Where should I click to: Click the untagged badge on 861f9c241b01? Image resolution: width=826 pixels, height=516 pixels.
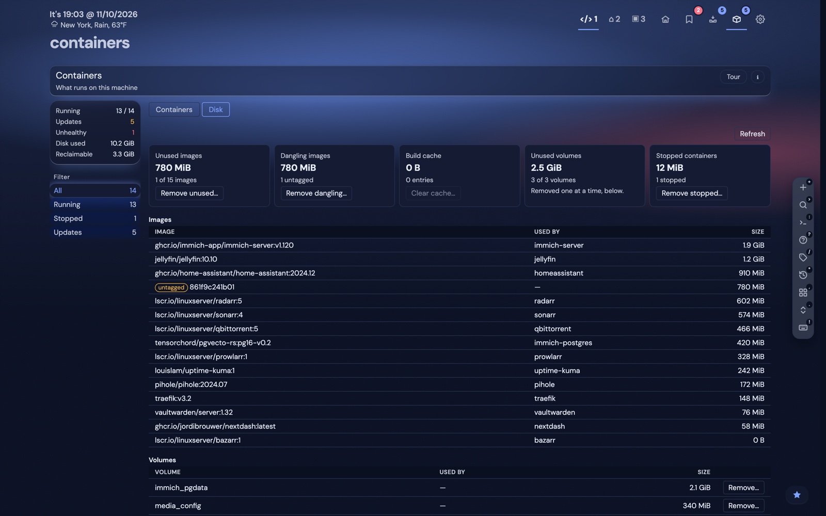171,287
